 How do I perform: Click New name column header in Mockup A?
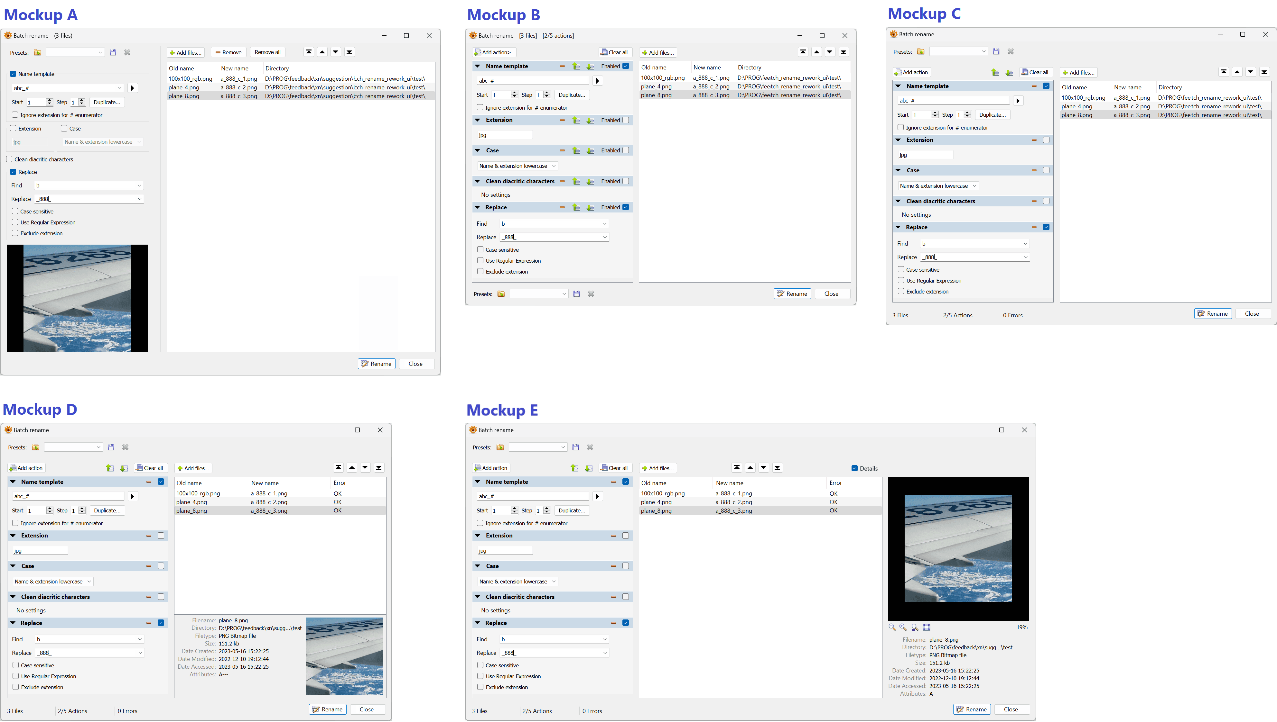[235, 68]
